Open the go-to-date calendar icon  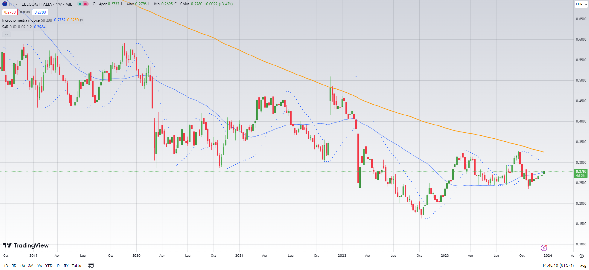click(91, 265)
